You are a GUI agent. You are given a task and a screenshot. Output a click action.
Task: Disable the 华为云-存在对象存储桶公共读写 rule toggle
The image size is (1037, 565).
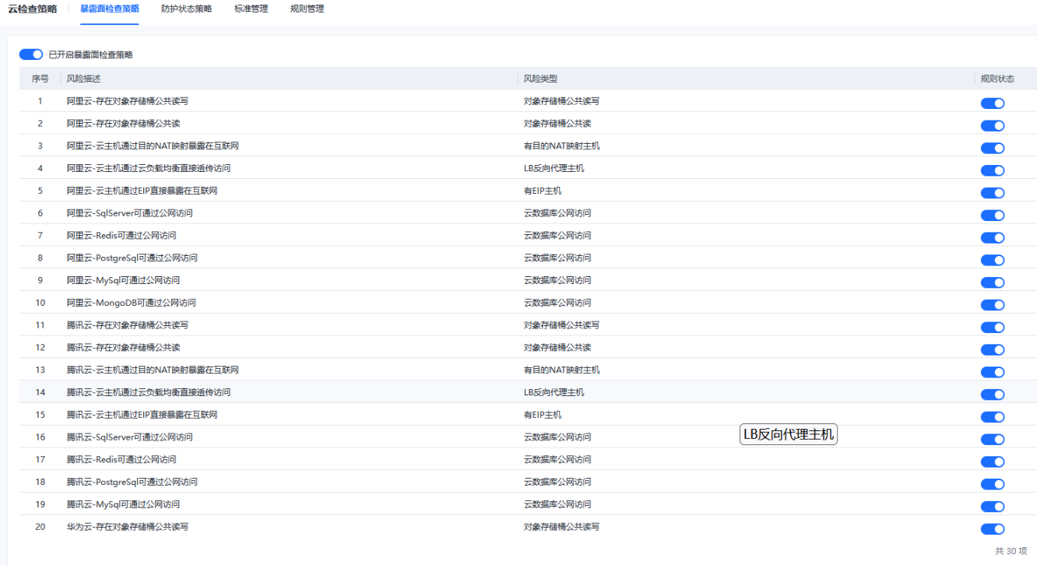pyautogui.click(x=993, y=529)
